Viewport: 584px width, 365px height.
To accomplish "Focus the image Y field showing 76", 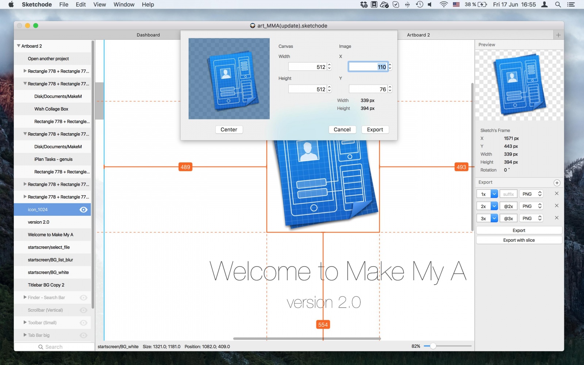I will click(368, 89).
